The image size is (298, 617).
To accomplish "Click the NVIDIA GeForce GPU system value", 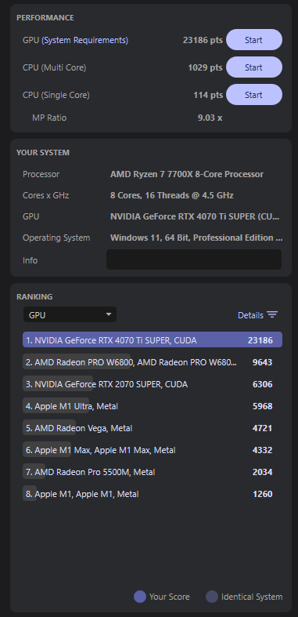I will [195, 216].
